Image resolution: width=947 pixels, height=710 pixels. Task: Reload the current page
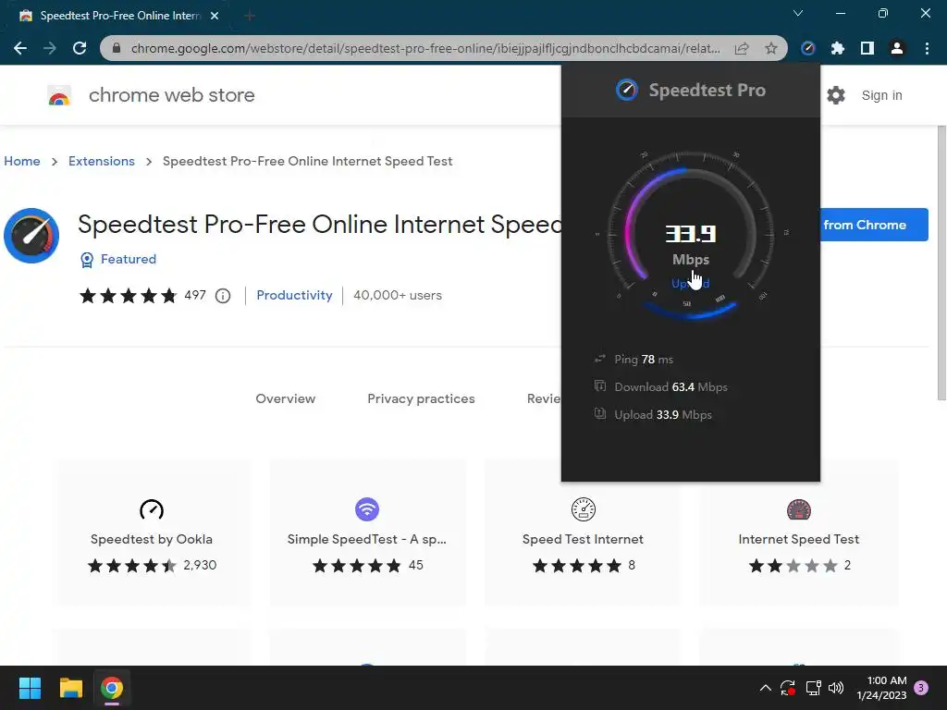(80, 48)
